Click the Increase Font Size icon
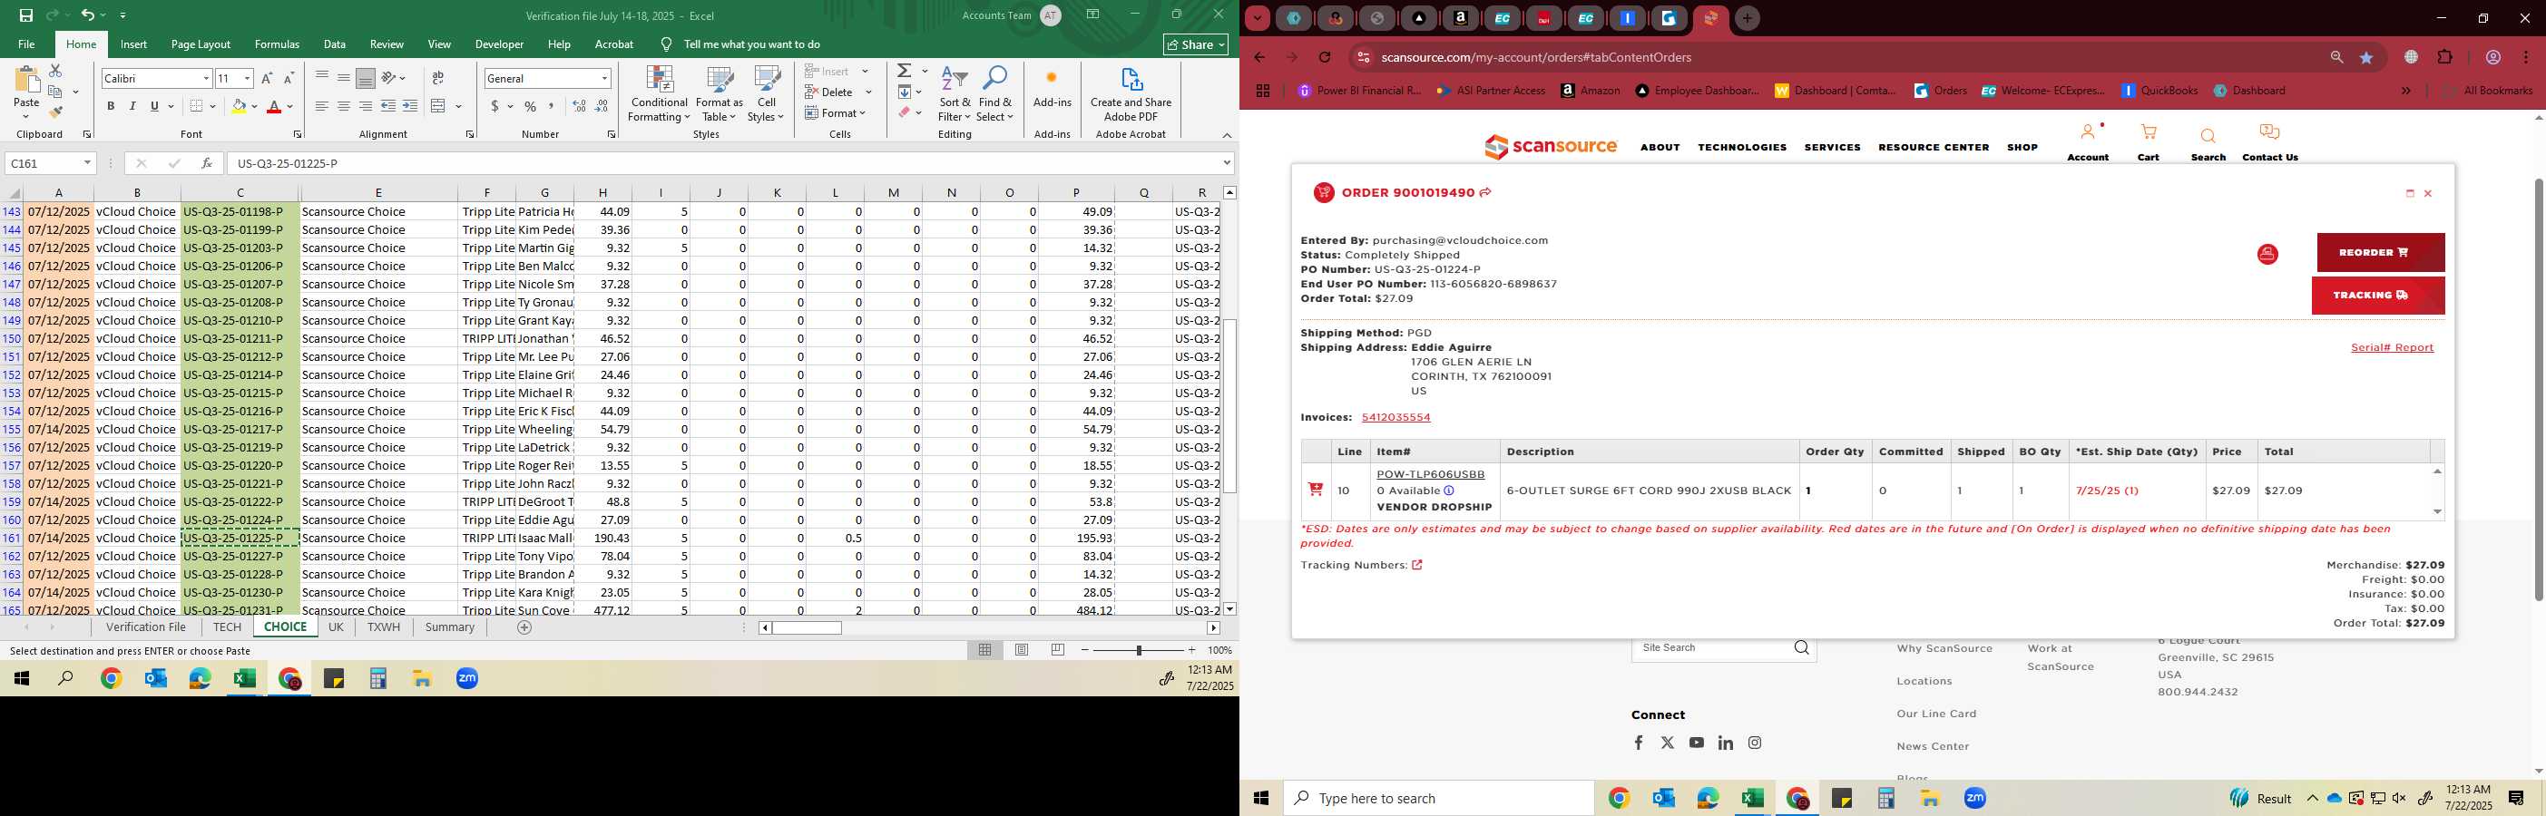 [267, 78]
